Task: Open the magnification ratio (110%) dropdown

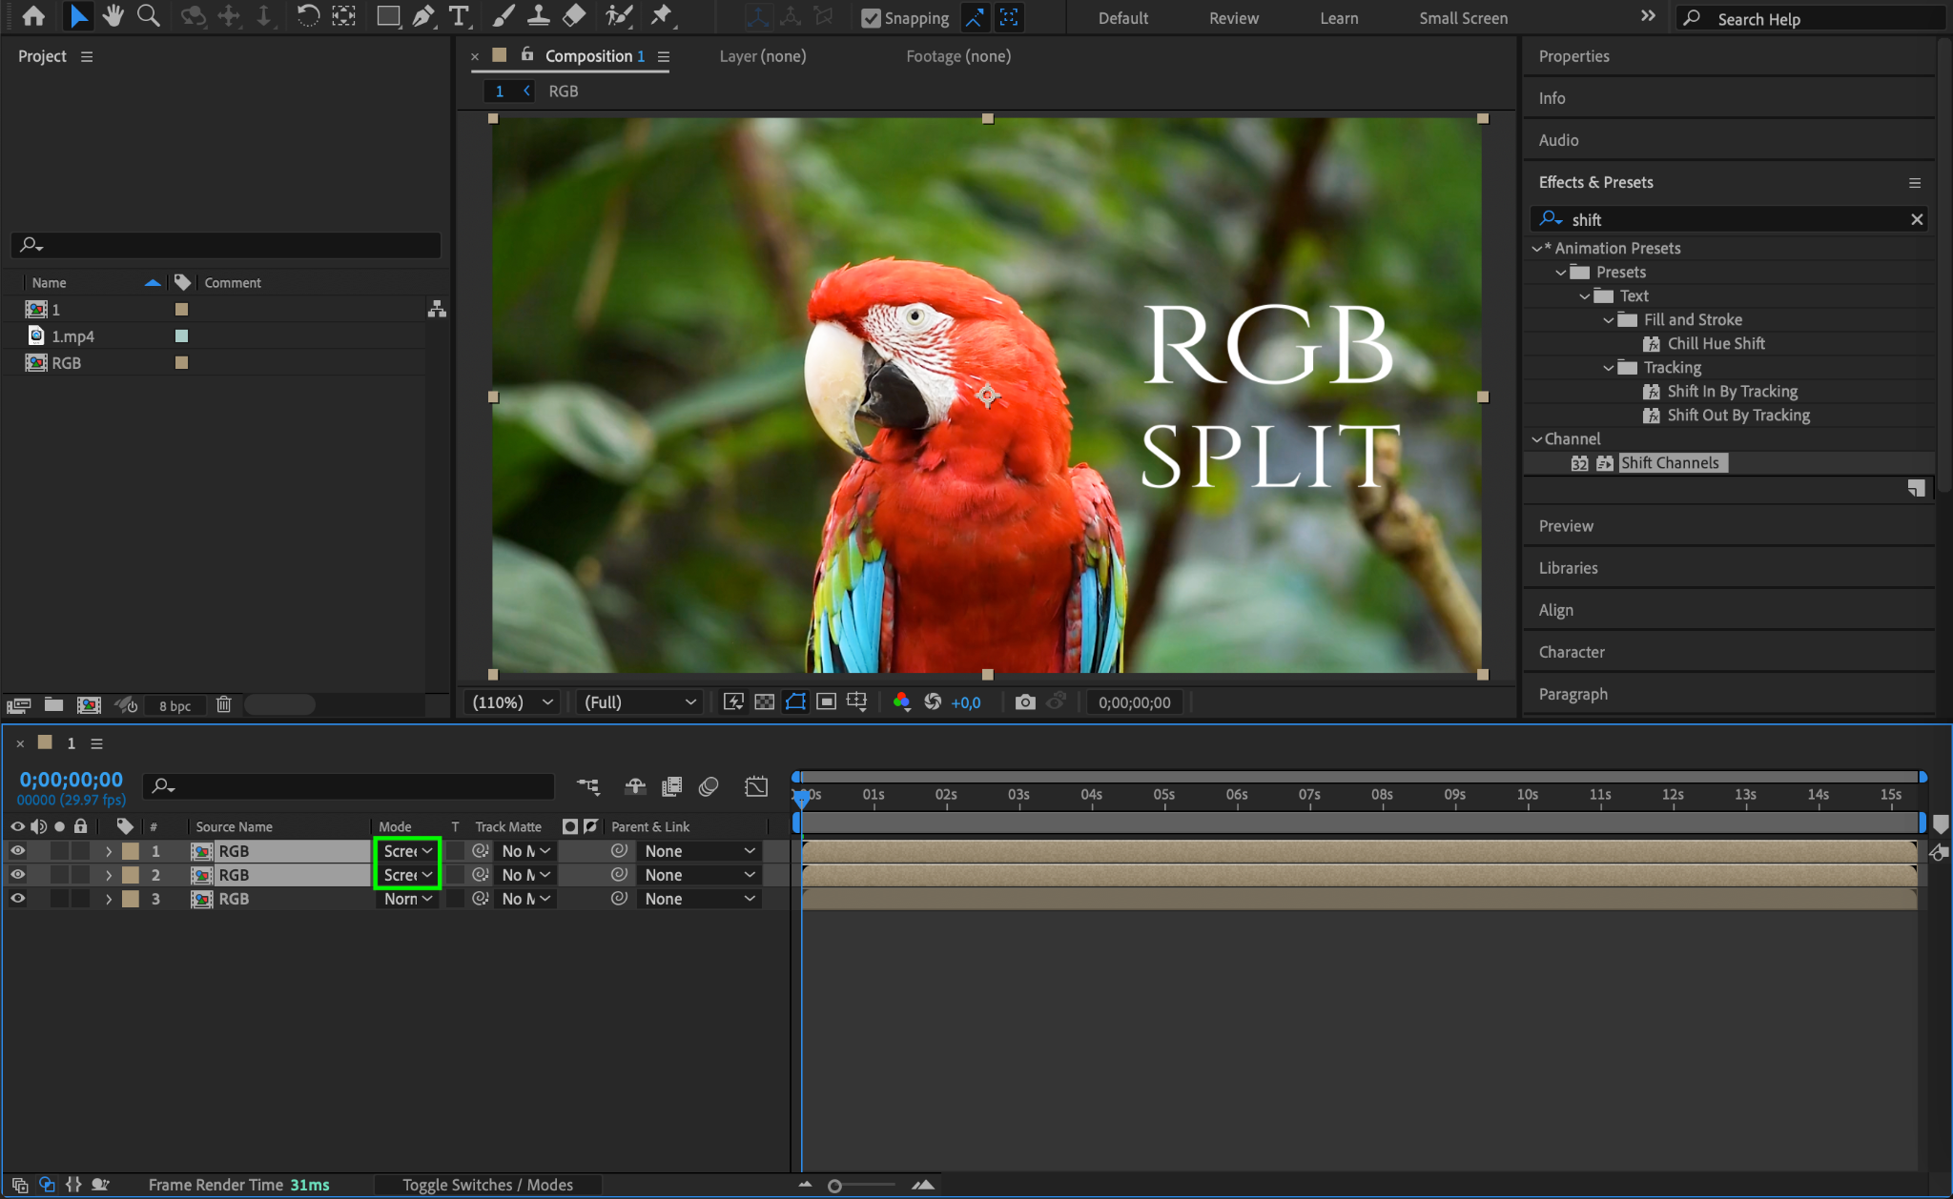Action: click(x=513, y=702)
